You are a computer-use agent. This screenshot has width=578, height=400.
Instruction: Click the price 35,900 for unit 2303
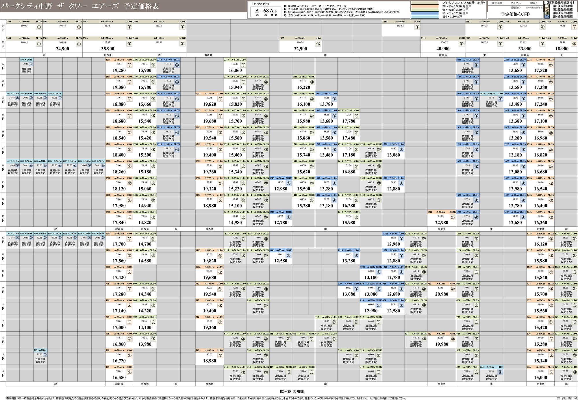[108, 49]
